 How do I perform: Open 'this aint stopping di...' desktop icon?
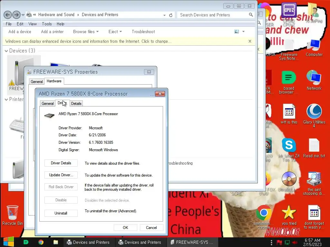point(314,183)
